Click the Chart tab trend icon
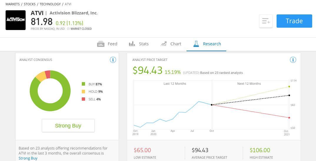316x161 pixels. 164,44
